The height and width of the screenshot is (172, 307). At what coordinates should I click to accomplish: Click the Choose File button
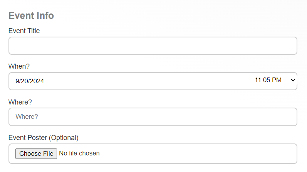tap(36, 153)
